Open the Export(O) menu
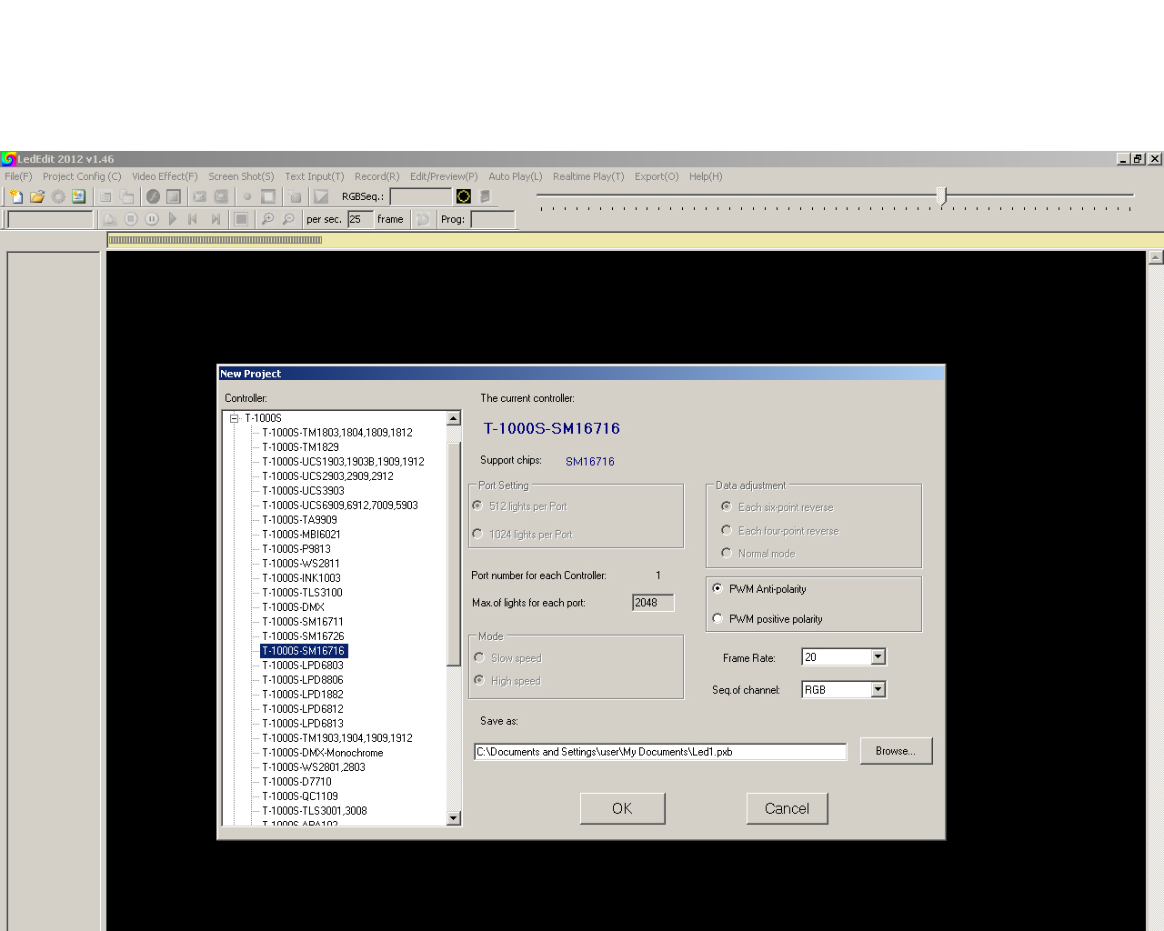Screen dimensions: 1164x931 (657, 176)
